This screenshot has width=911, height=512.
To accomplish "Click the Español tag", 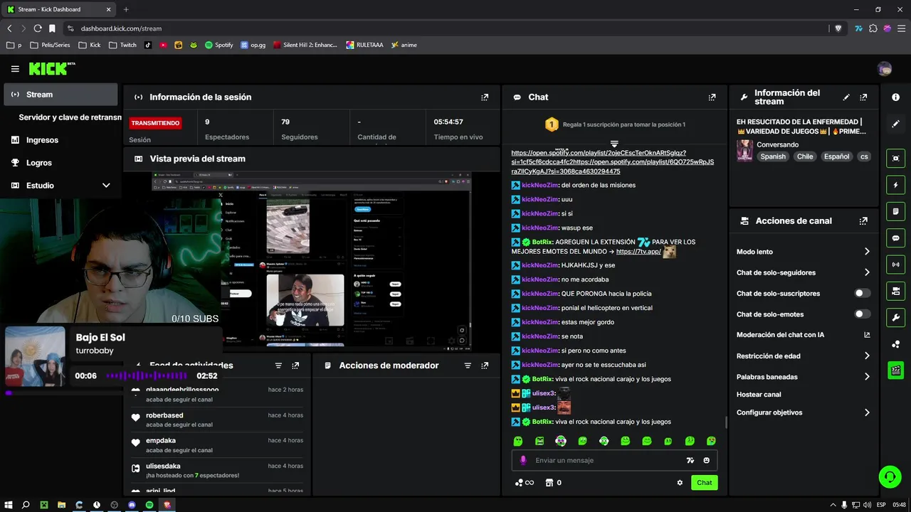I will click(836, 156).
